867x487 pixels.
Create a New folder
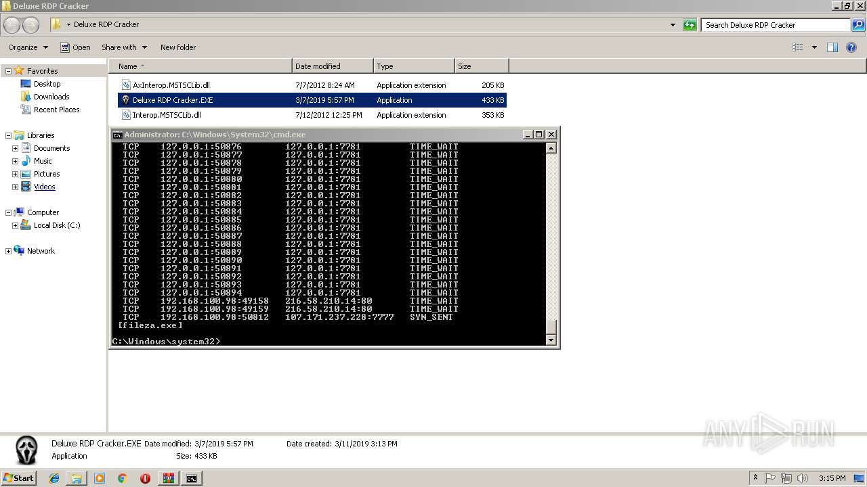178,47
